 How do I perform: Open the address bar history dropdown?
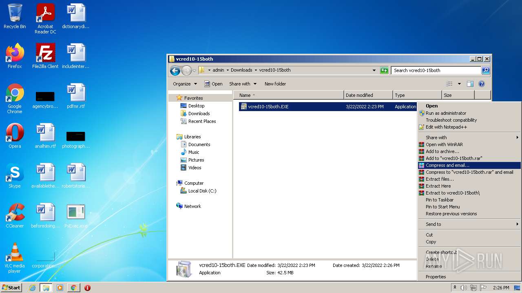[x=374, y=70]
